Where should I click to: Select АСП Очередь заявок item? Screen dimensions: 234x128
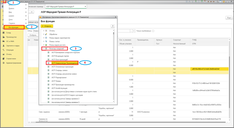[60, 71]
